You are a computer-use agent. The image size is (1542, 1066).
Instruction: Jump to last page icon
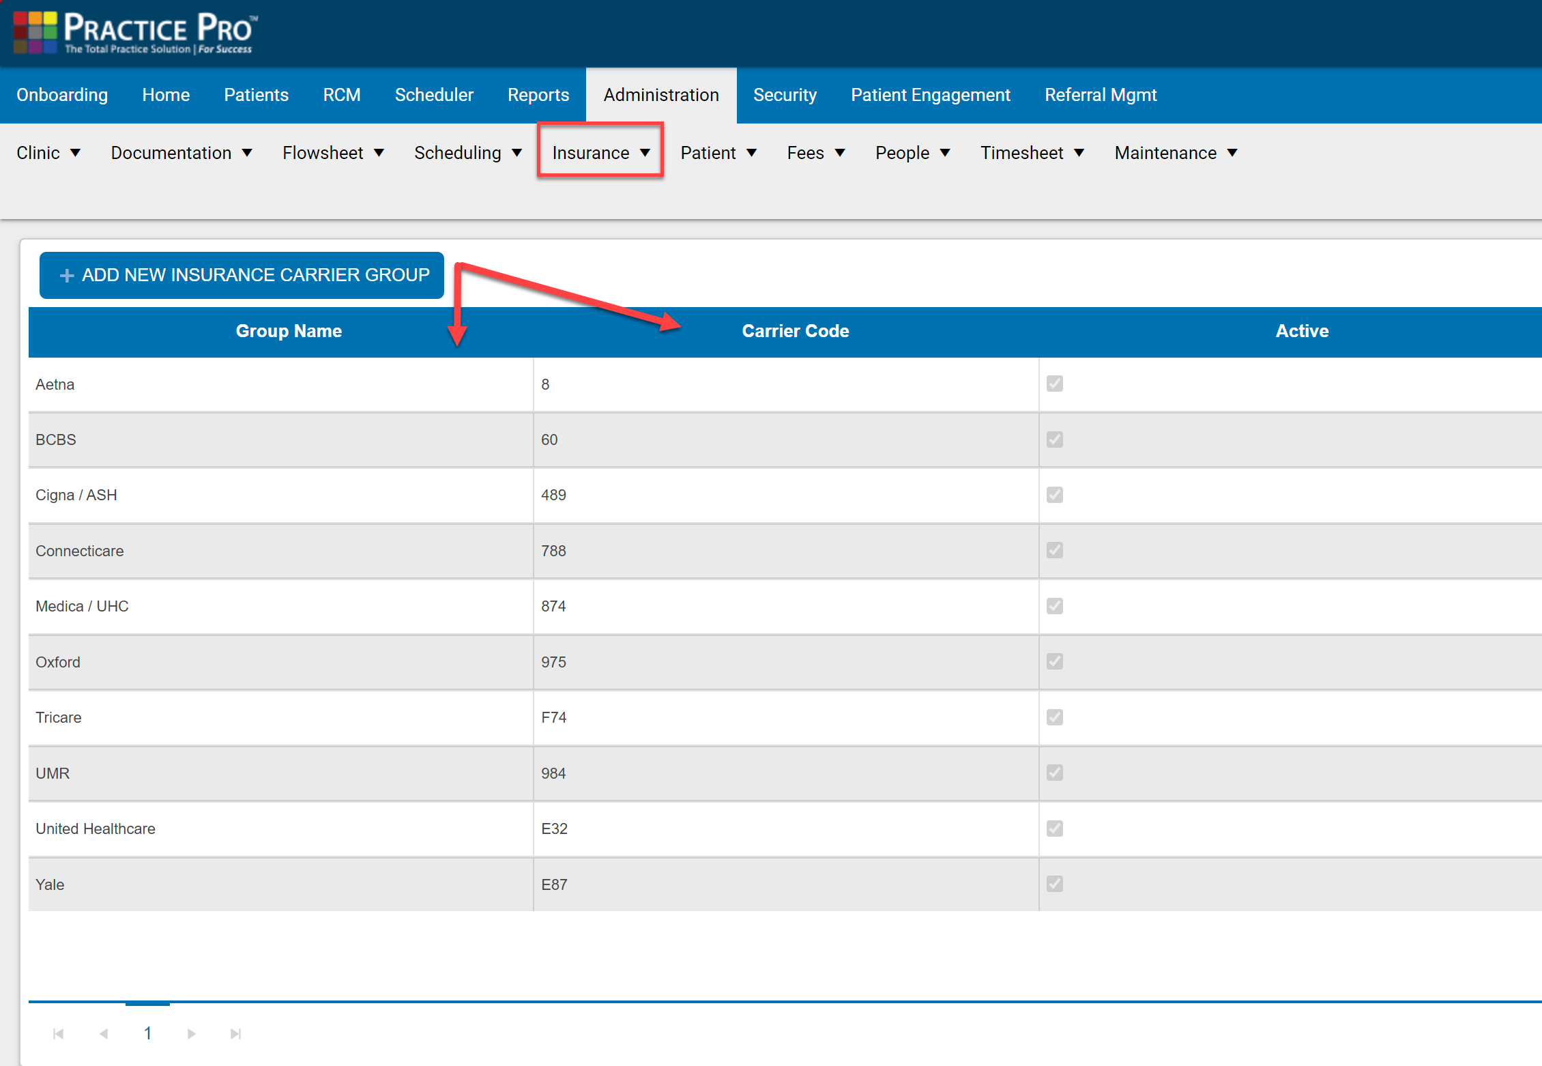point(235,1034)
